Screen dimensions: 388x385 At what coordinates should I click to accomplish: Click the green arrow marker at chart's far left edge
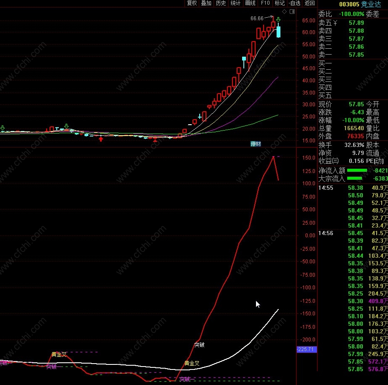[2, 128]
